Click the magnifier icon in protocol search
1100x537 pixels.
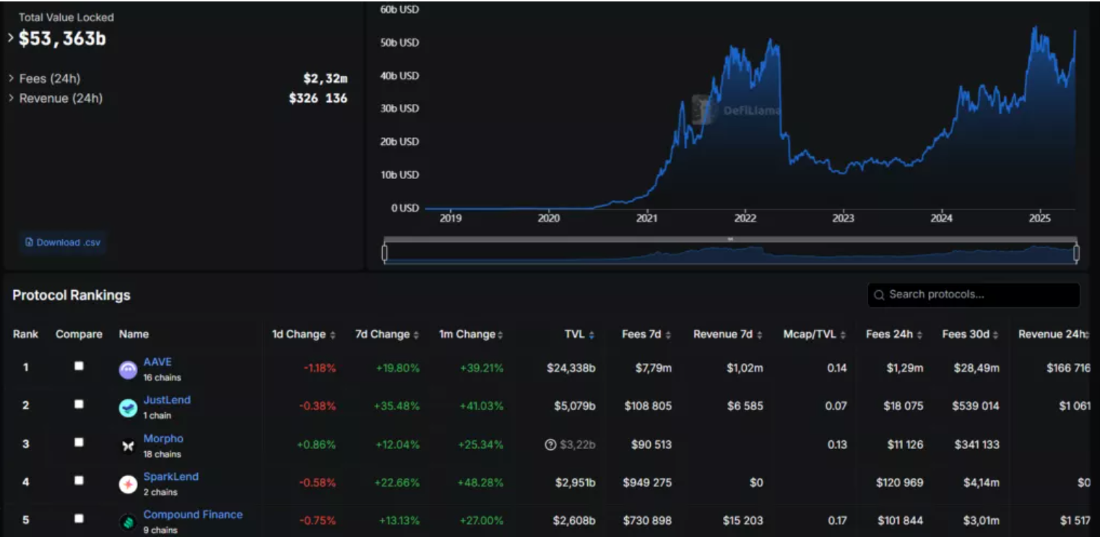click(879, 294)
